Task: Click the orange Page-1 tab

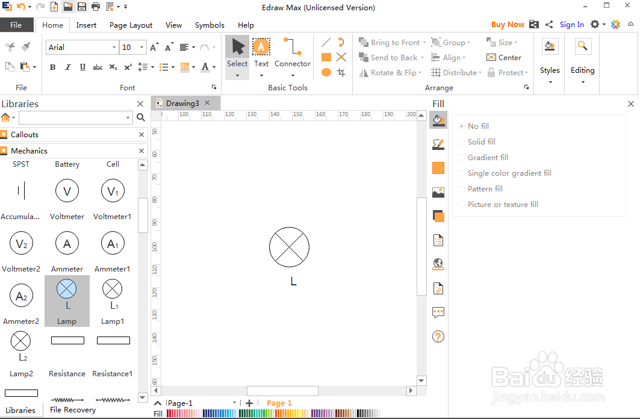Action: pyautogui.click(x=279, y=403)
